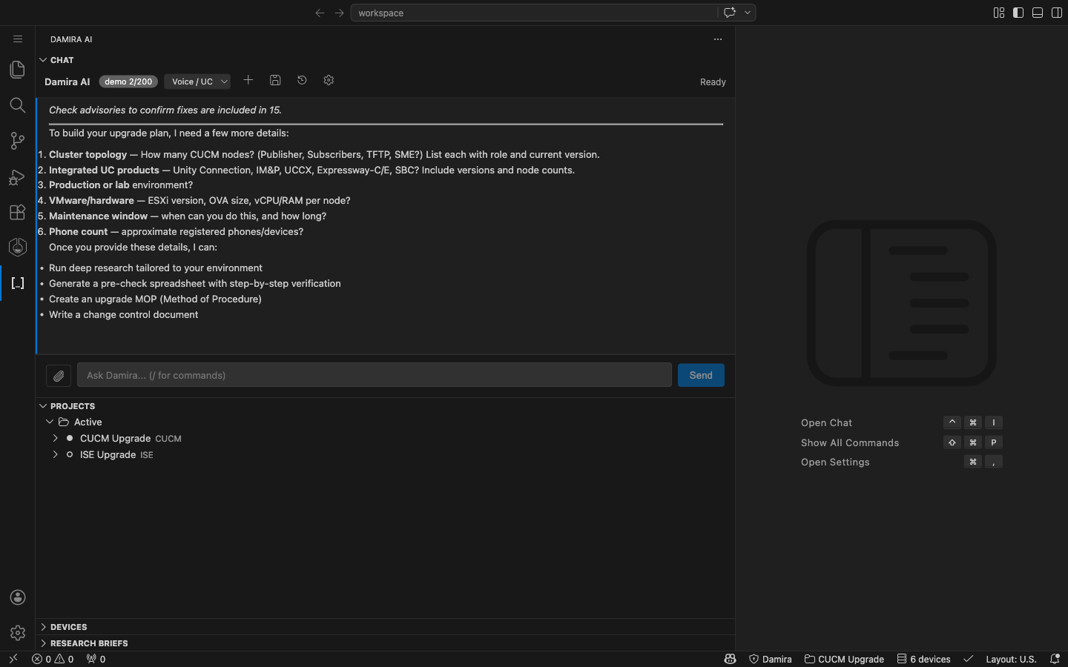The width and height of the screenshot is (1068, 667).
Task: Click the Open Chat shortcut hint
Action: coord(826,422)
